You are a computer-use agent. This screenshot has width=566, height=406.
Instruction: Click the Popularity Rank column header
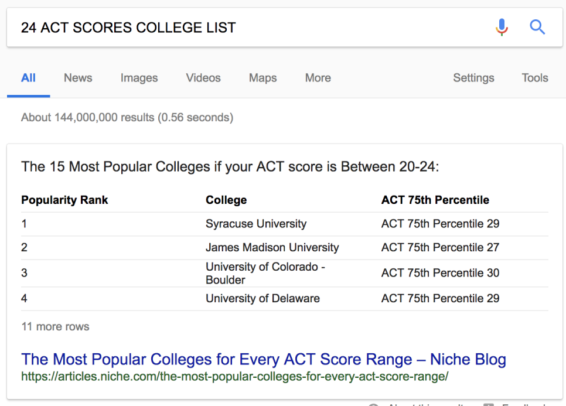(x=64, y=200)
